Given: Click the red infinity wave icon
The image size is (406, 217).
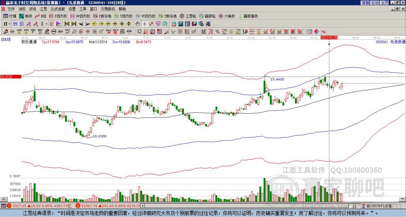Looking at the screenshot, I should 324,32.
